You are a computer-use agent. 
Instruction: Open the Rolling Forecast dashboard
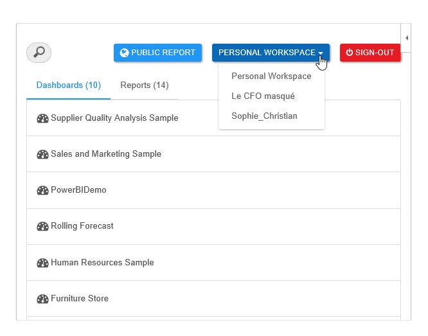[x=82, y=226]
